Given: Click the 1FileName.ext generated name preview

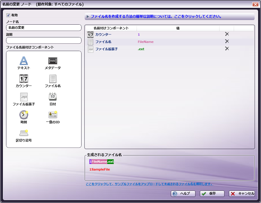Looking at the screenshot, I should (x=101, y=162).
